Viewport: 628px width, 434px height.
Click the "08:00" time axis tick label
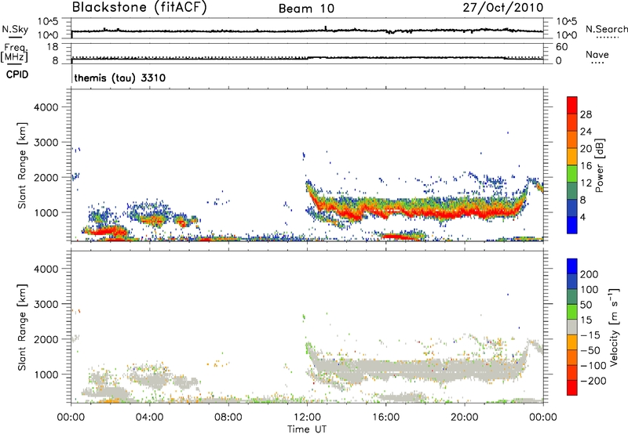228,418
